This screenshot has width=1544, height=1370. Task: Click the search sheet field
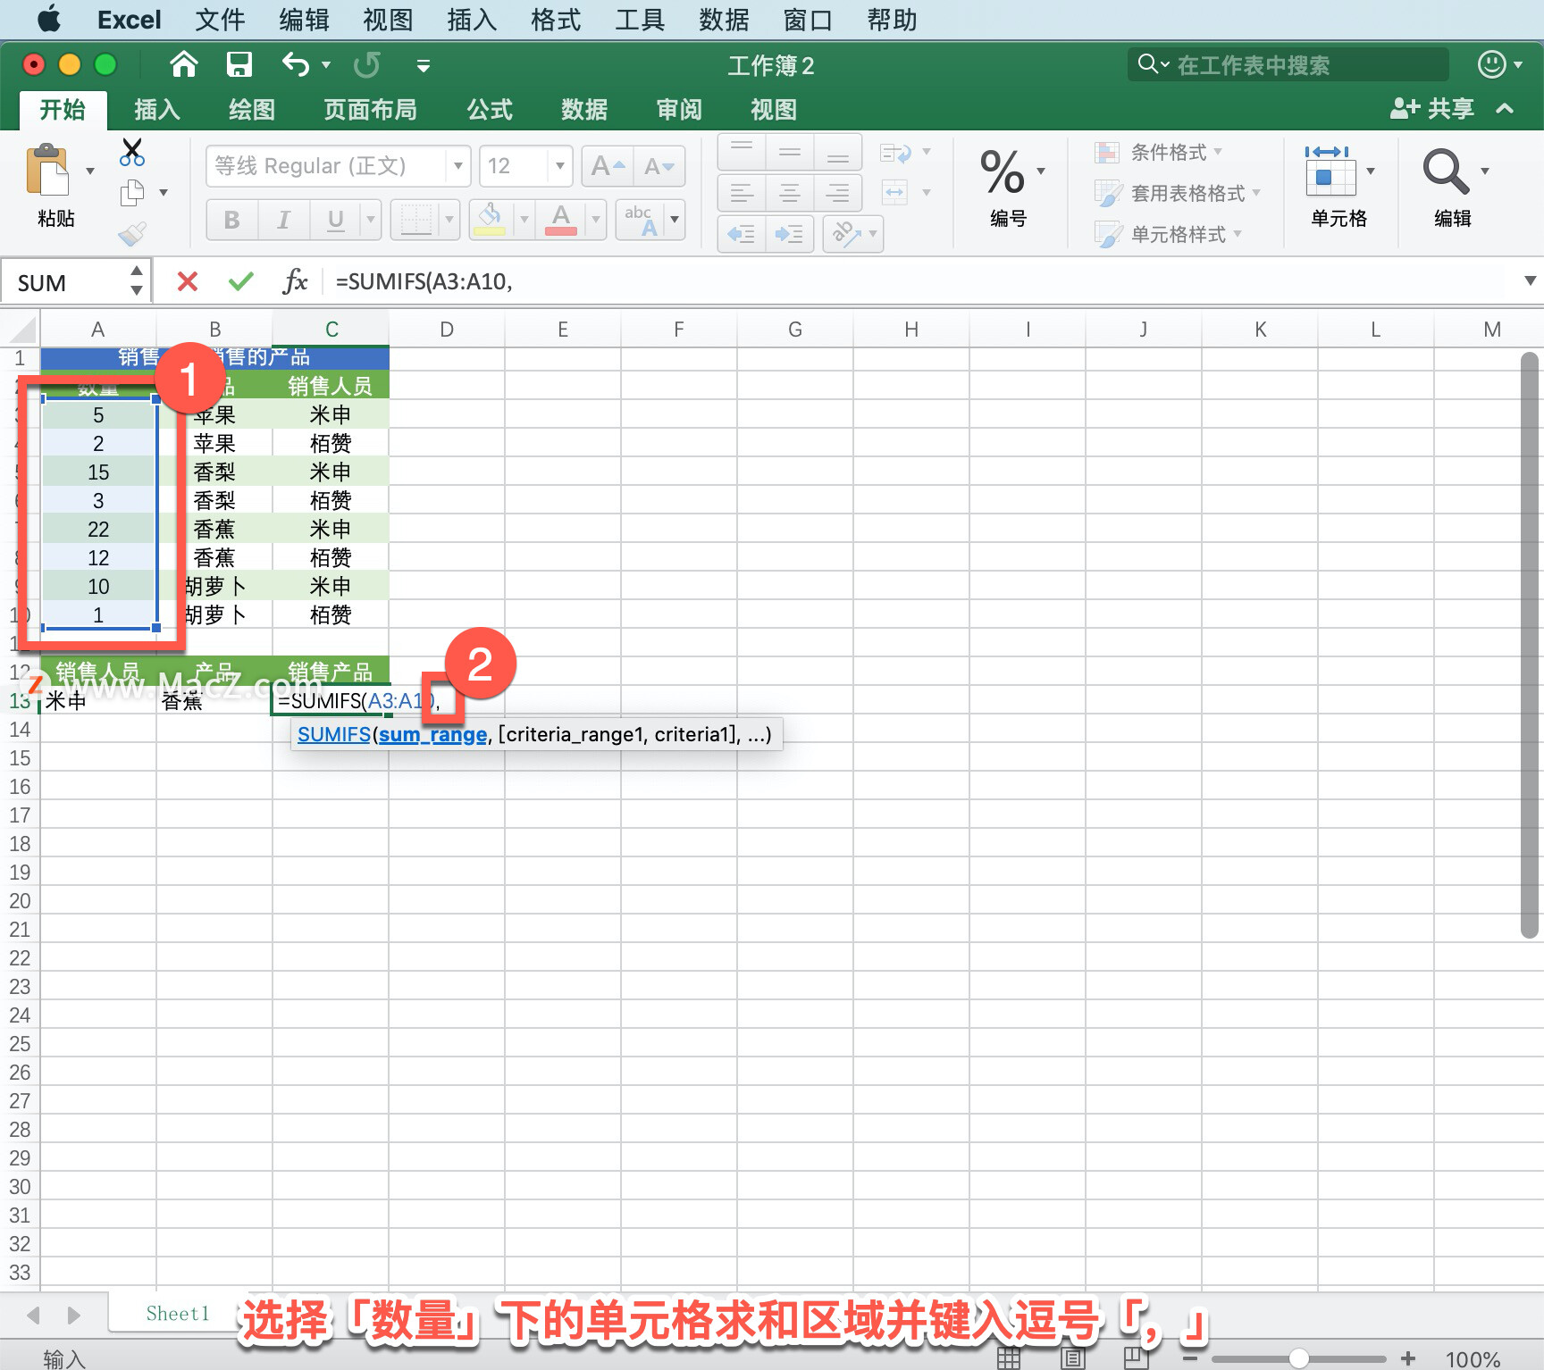click(x=1288, y=64)
